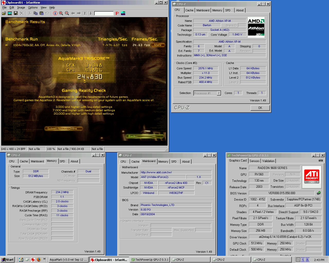Image resolution: width=329 pixels, height=263 pixels.
Task: Click the CAS# Latency value 2.5 clocks
Action: 62,201
